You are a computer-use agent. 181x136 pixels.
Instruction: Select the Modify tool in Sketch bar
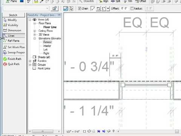[x=10, y=20]
